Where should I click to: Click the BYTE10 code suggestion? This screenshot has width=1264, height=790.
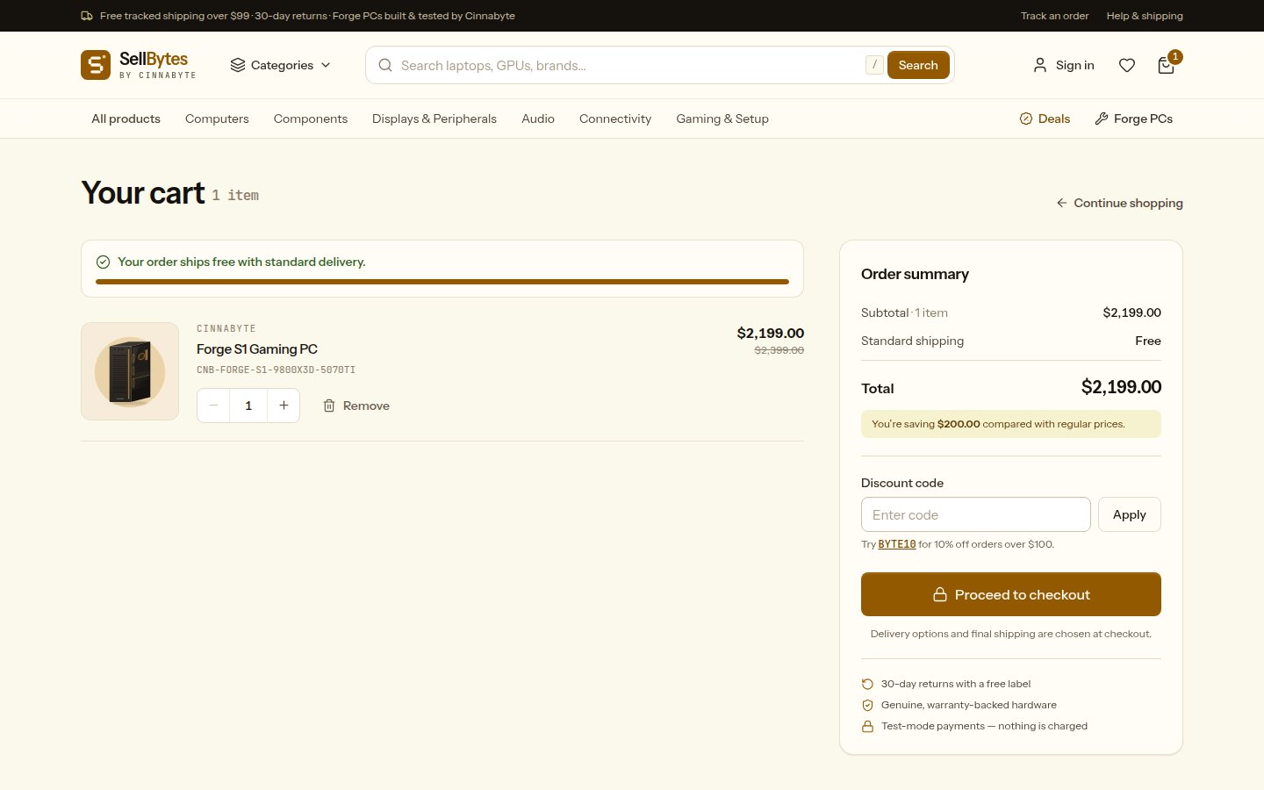click(897, 544)
